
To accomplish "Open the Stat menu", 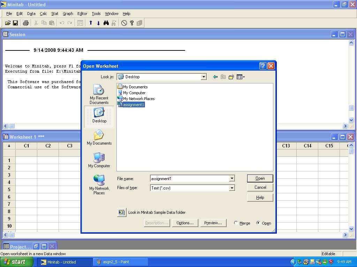I will point(55,14).
